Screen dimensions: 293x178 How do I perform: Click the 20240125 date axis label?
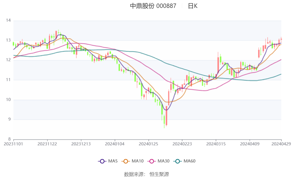pyautogui.click(x=148, y=144)
